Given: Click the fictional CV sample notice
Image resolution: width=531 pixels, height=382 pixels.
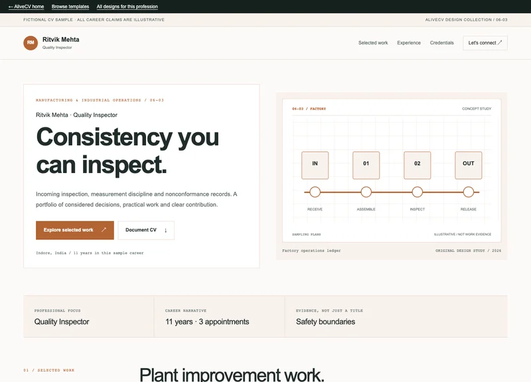Looking at the screenshot, I should pyautogui.click(x=94, y=20).
